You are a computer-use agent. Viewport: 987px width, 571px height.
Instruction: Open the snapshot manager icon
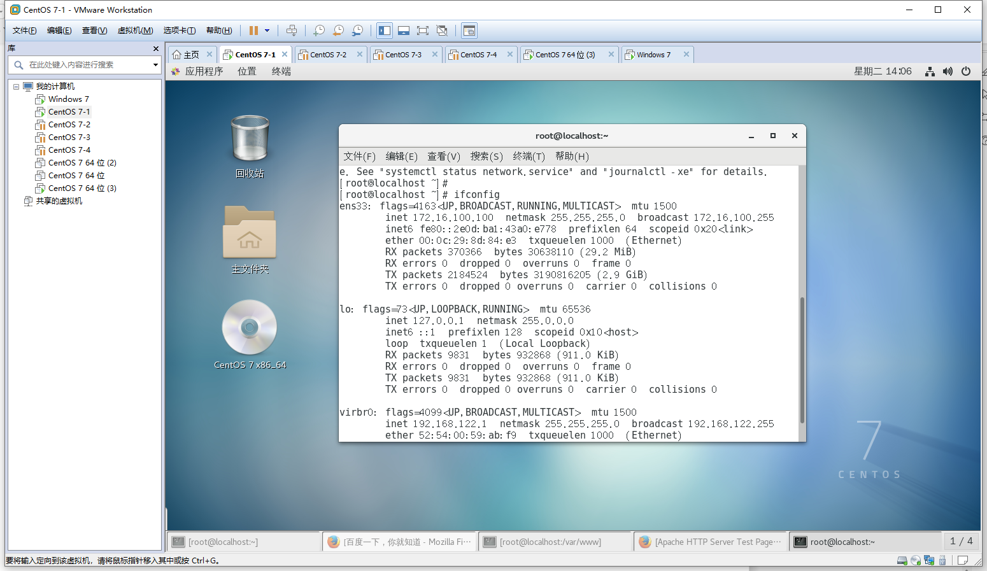coord(358,31)
